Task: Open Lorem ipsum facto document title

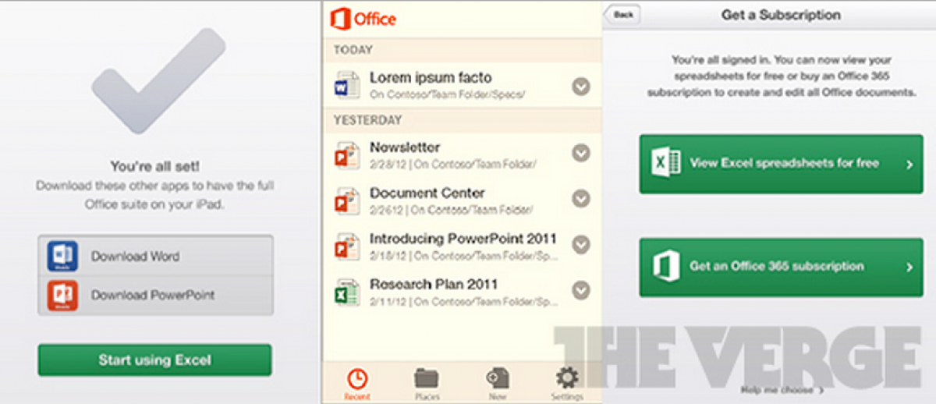Action: click(431, 77)
